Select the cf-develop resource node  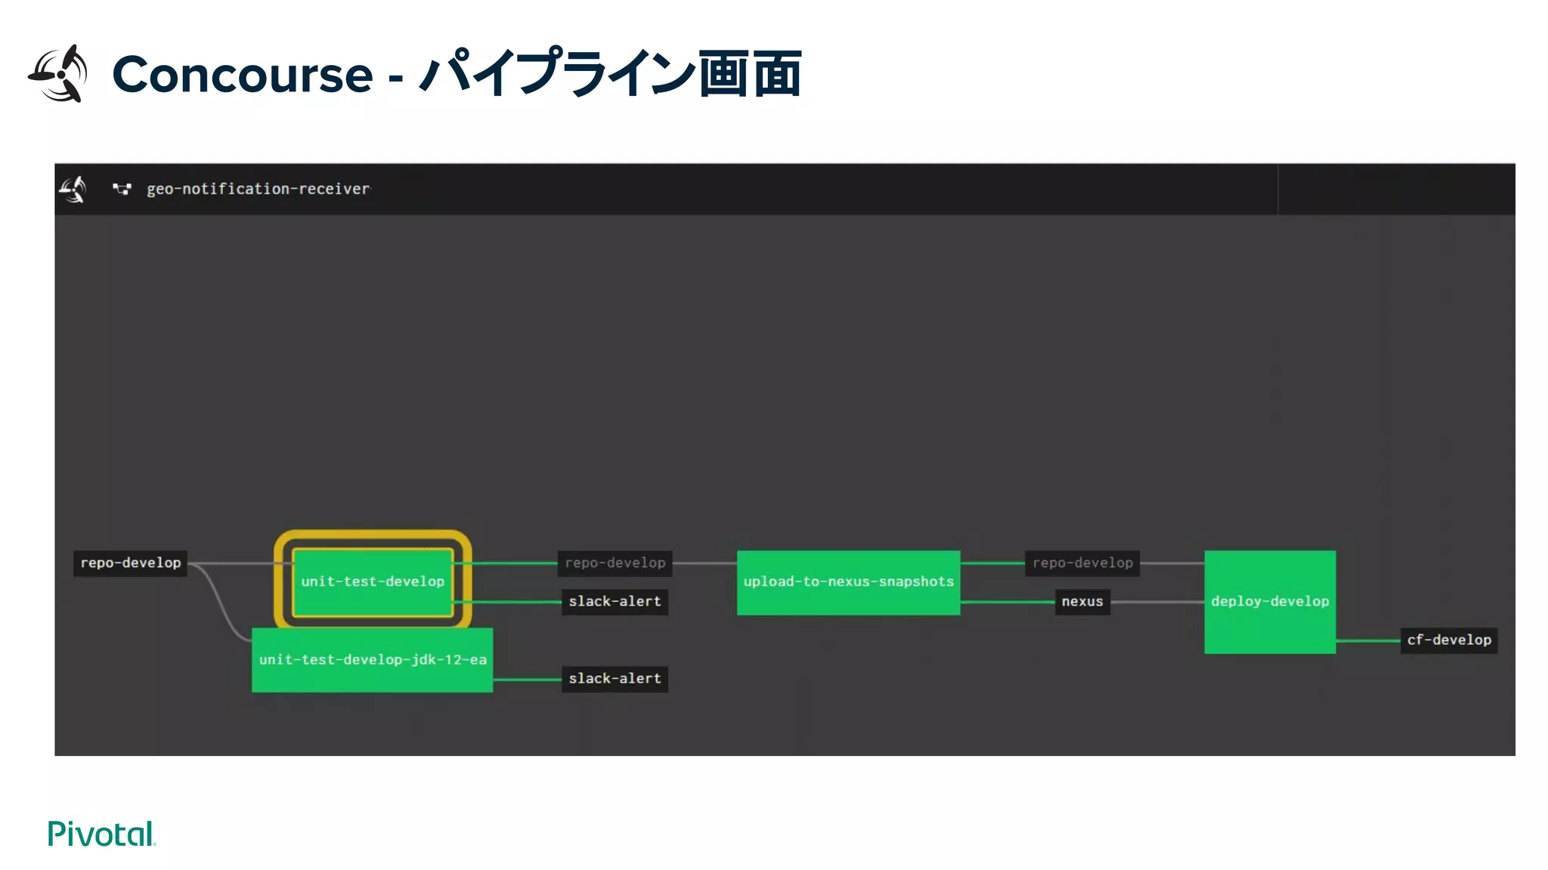(1448, 640)
